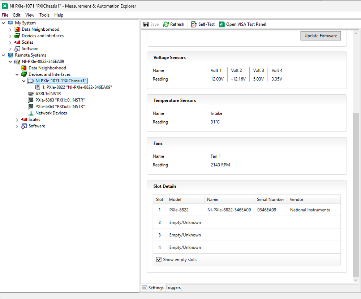This screenshot has height=299, width=361.
Task: Click the Refresh icon in the toolbar
Action: pos(166,25)
